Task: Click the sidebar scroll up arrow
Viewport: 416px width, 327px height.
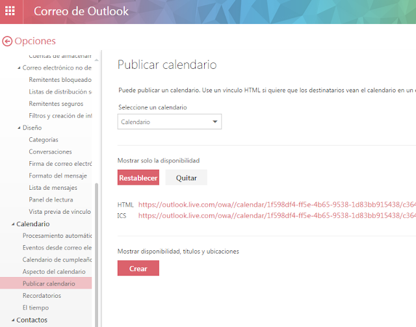Action: click(97, 60)
